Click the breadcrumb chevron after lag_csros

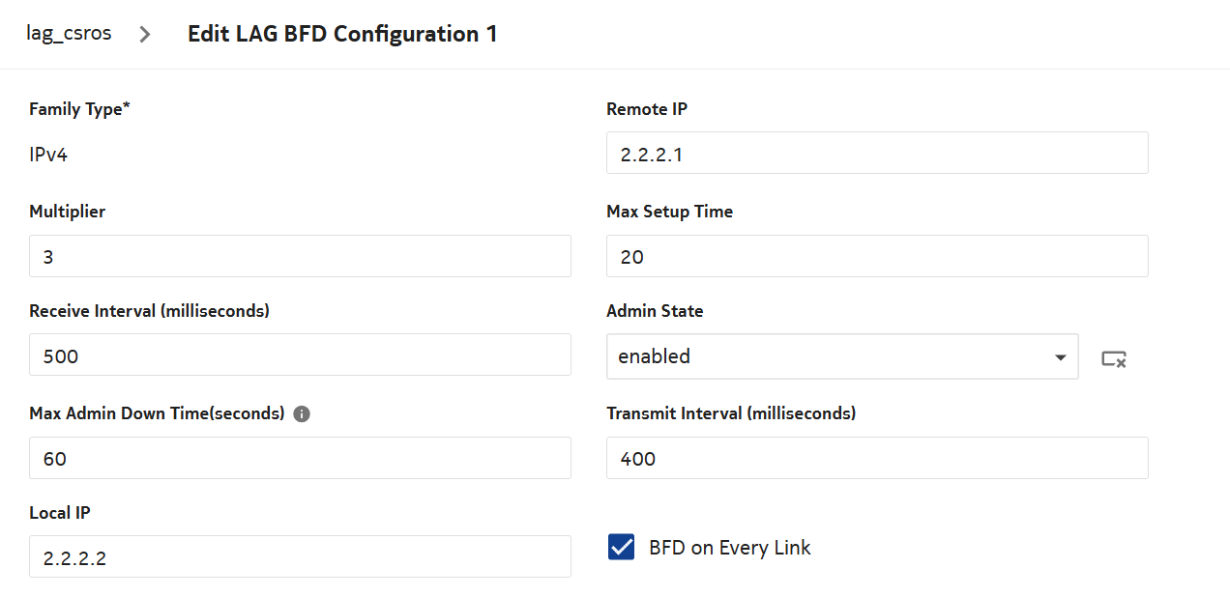click(145, 35)
